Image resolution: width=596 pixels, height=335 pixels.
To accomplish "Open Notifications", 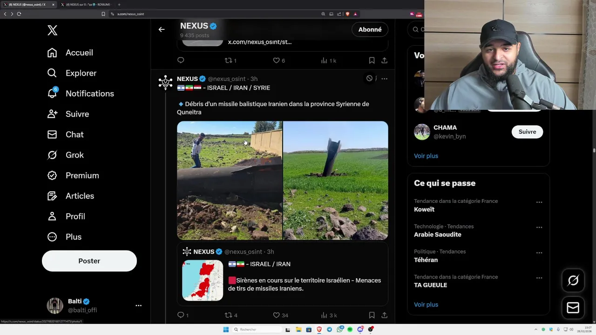I will coord(81,94).
